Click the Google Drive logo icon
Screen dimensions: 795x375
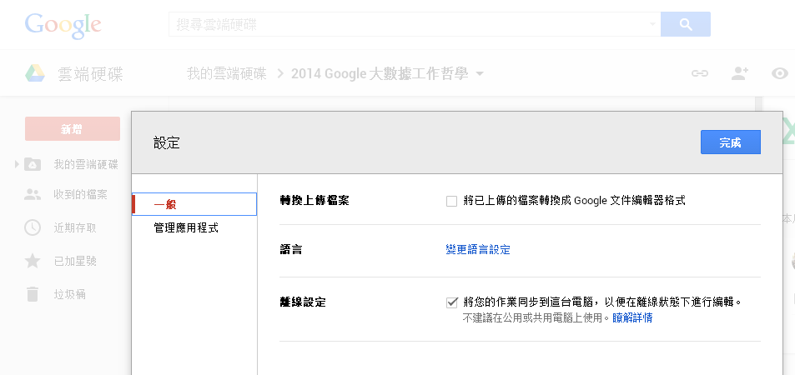[x=34, y=73]
